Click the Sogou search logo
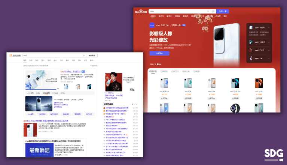287x165 pixels. tap(15, 55)
